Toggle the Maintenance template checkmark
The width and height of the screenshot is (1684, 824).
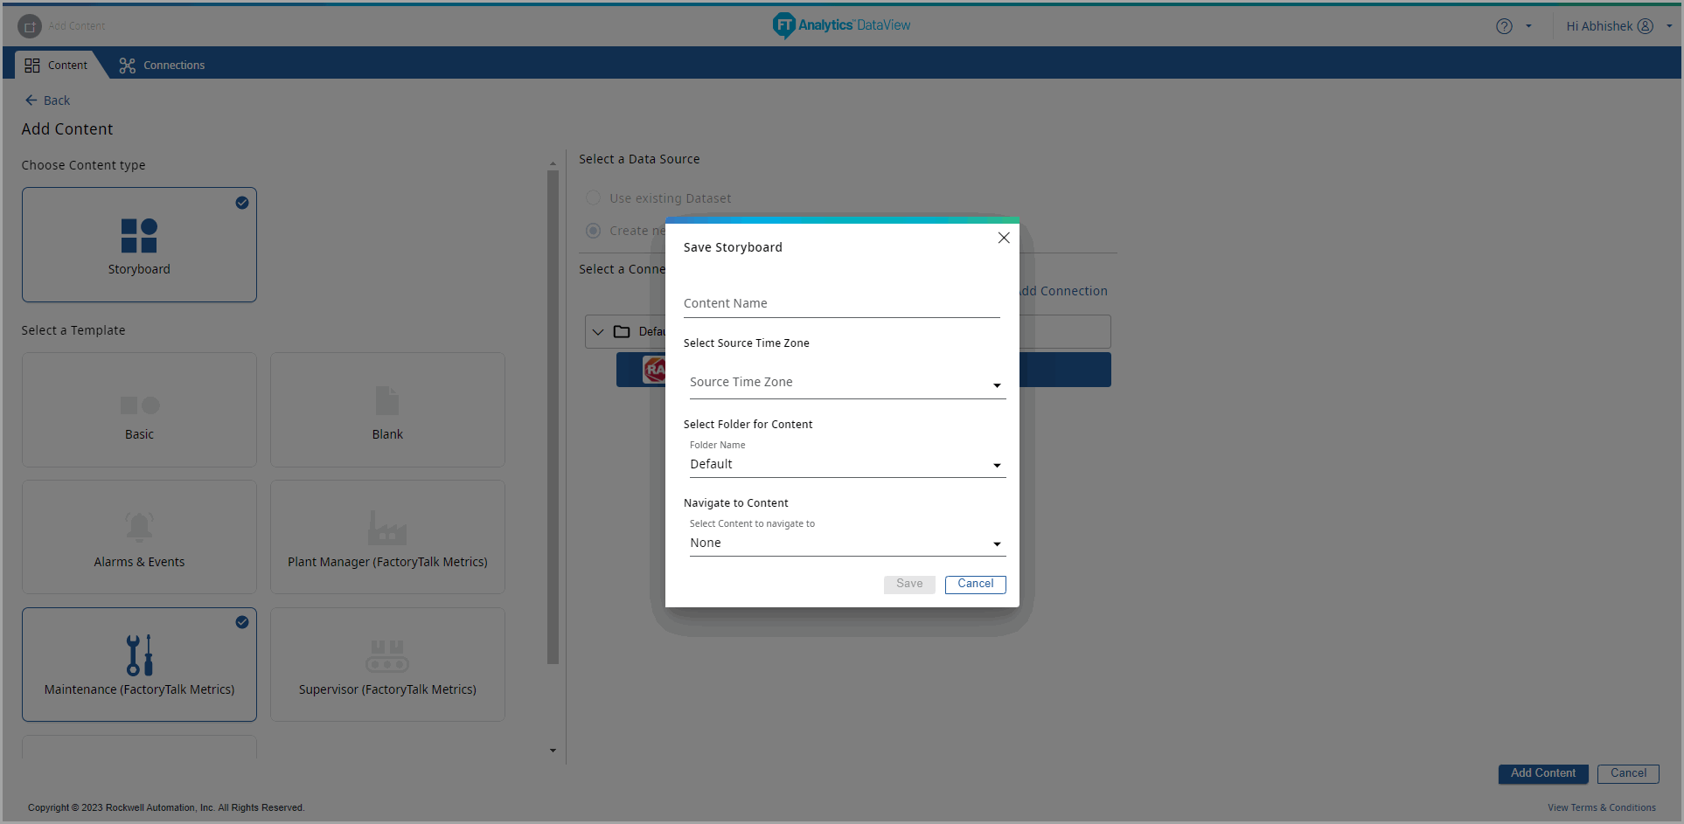(242, 622)
